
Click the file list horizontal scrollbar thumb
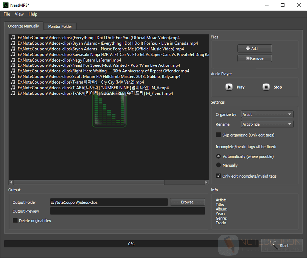tap(89, 182)
